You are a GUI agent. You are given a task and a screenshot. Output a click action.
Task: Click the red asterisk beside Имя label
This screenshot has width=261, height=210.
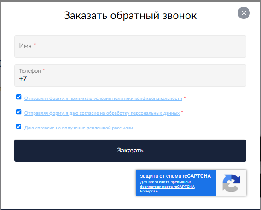tap(35, 44)
